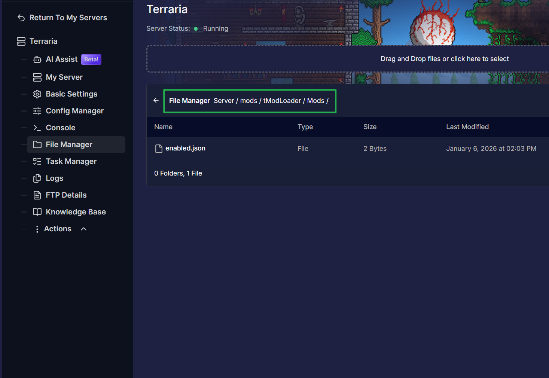Click the drag and drop upload area

pos(444,59)
